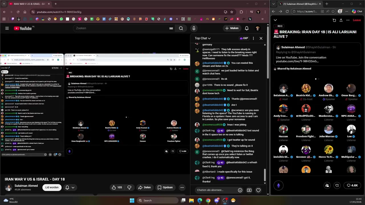Open the YouTube hamburger guide menu
This screenshot has width=365, height=205.
7,28
